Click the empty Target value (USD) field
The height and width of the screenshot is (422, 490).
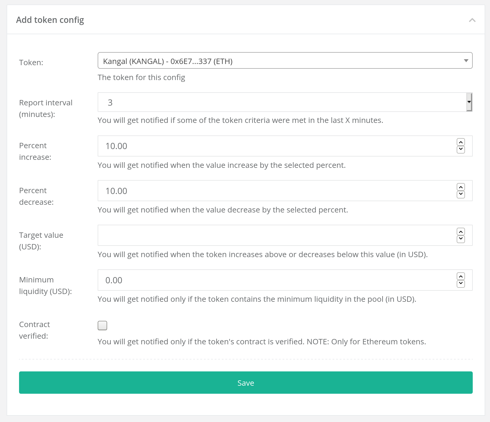(285, 235)
